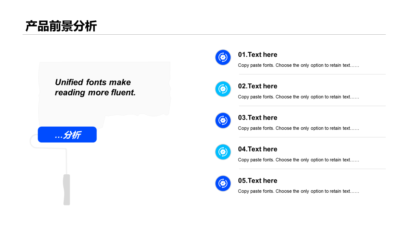This screenshot has width=408, height=229.
Task: Click the blue circular icon beside 05.Text here
Action: 223,183
